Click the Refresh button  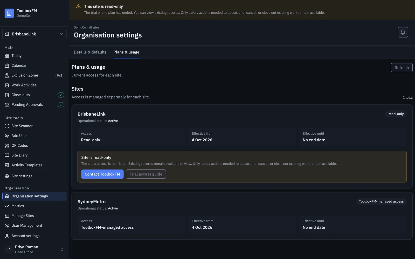pyautogui.click(x=402, y=68)
